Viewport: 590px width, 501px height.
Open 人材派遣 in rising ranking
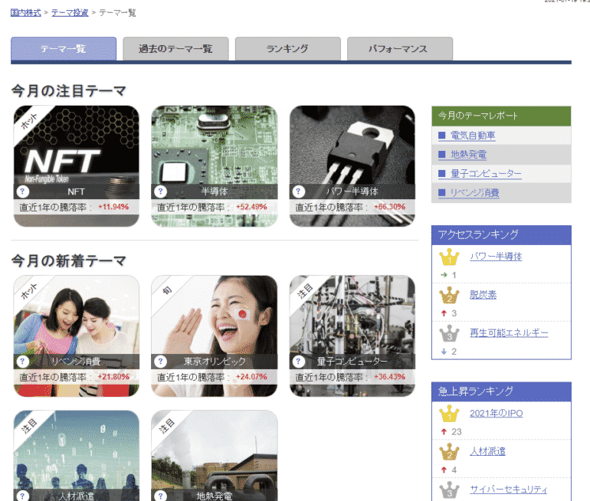(487, 451)
